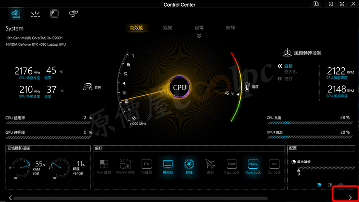Switch to the 安靜 quiet mode tab
This screenshot has width=359, height=202.
(x=230, y=28)
